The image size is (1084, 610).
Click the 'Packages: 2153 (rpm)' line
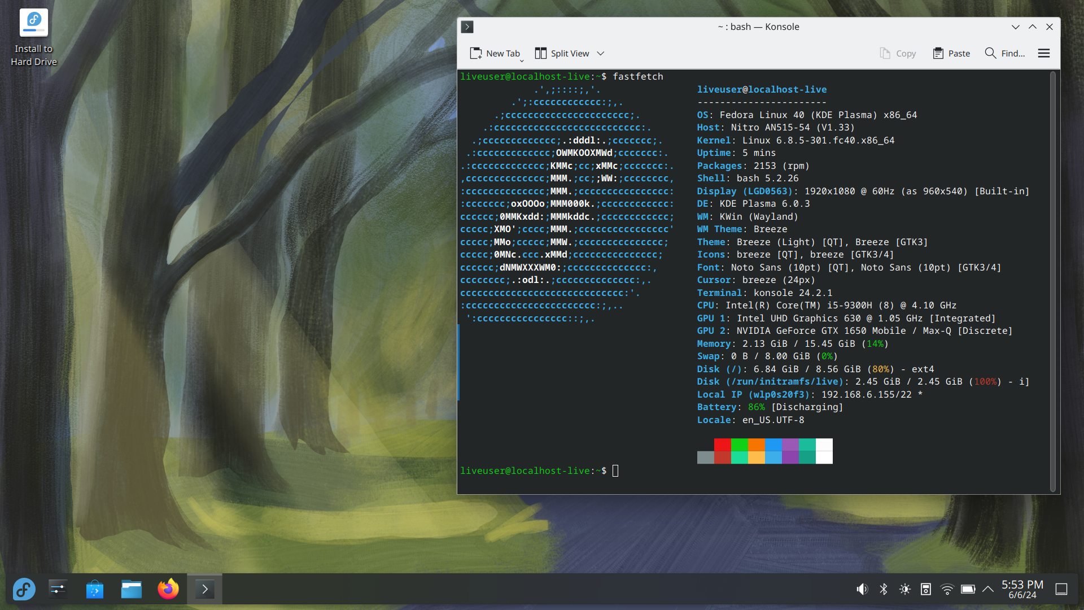coord(753,165)
